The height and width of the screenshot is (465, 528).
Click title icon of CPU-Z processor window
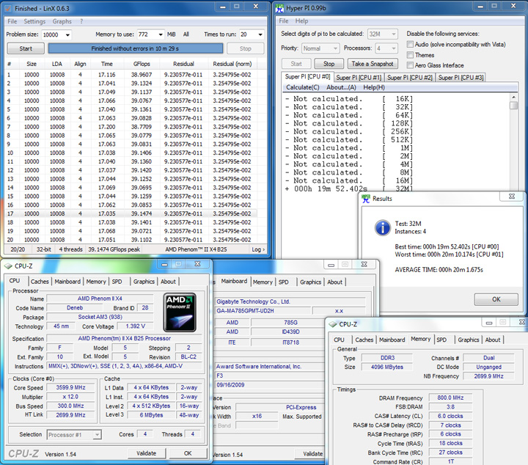9,266
